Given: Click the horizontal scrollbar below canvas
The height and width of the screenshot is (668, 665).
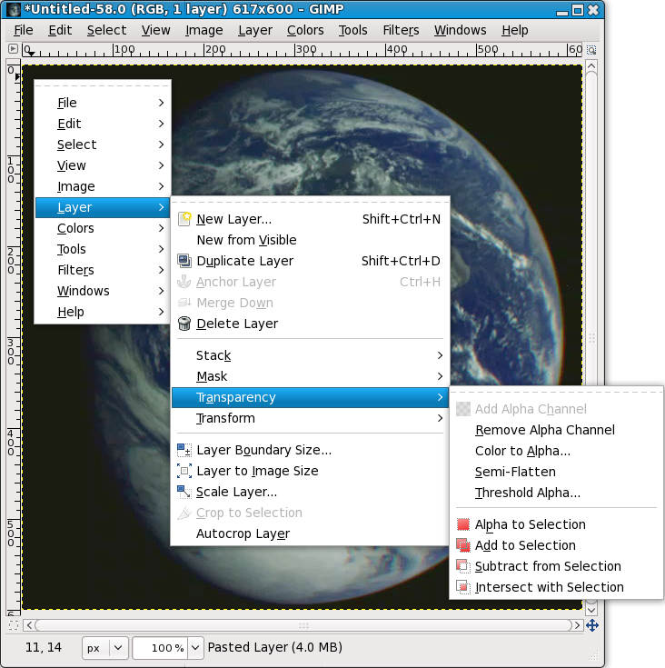Looking at the screenshot, I should click(304, 625).
